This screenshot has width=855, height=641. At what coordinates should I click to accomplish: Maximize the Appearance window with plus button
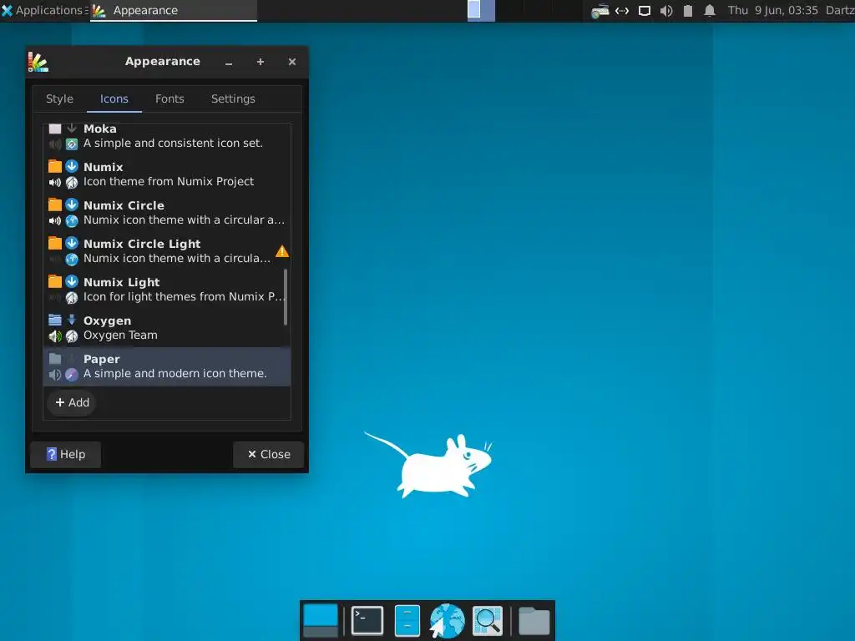[x=261, y=62]
